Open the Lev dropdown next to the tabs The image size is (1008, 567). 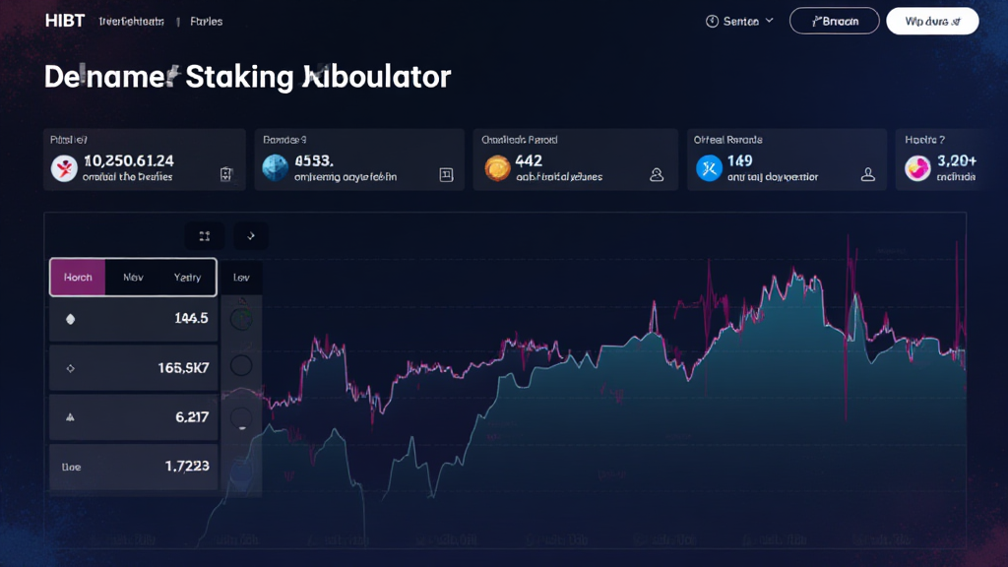[241, 278]
